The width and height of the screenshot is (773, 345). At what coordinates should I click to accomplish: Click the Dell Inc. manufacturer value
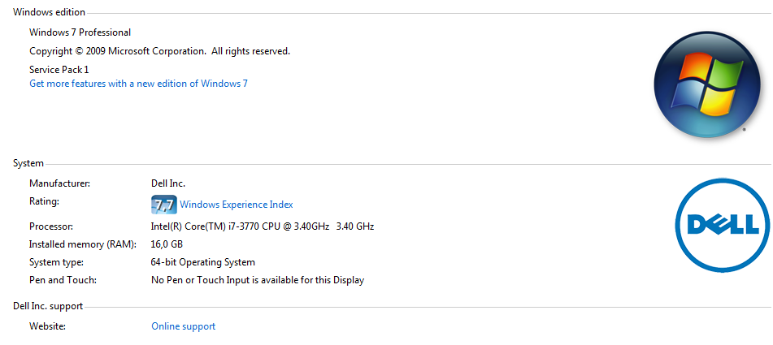pos(168,183)
